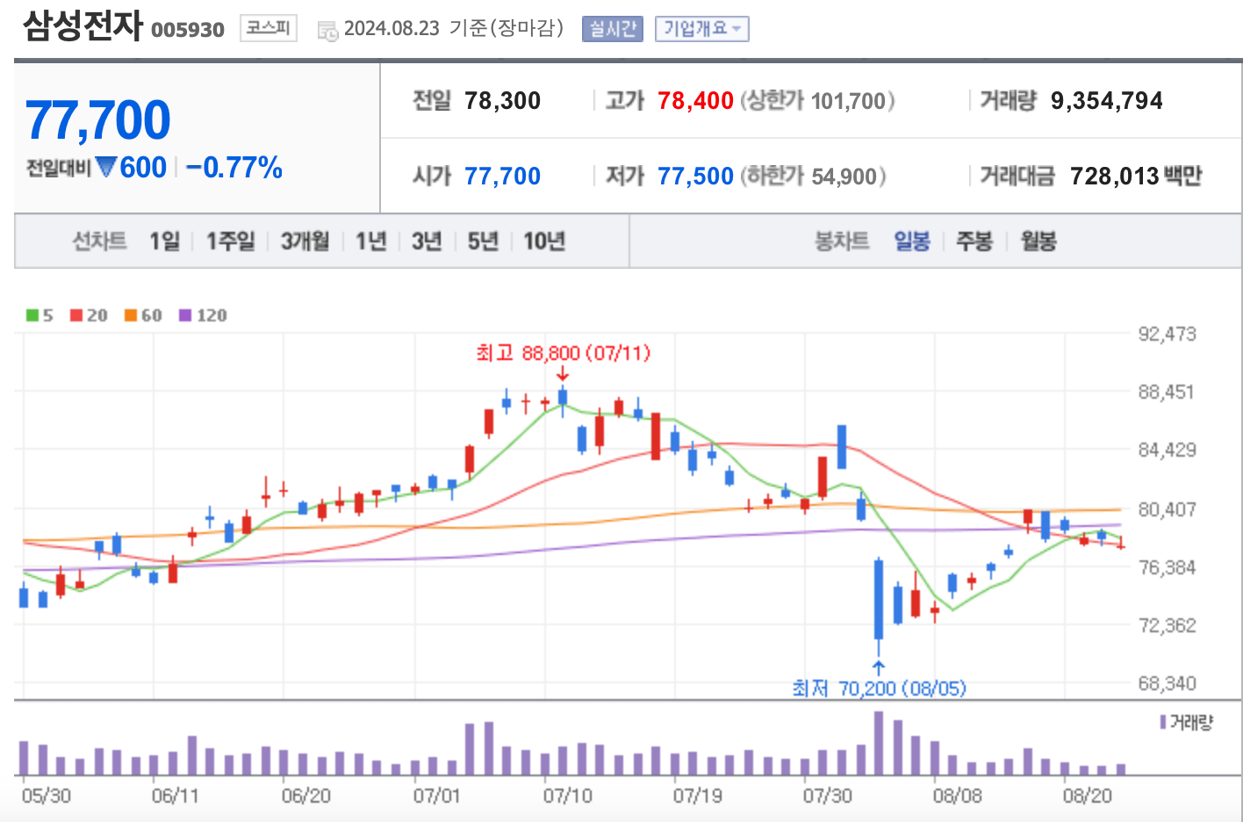Viewport: 1243px width, 822px height.
Task: Click the green 5-day moving average swatch
Action: [32, 315]
